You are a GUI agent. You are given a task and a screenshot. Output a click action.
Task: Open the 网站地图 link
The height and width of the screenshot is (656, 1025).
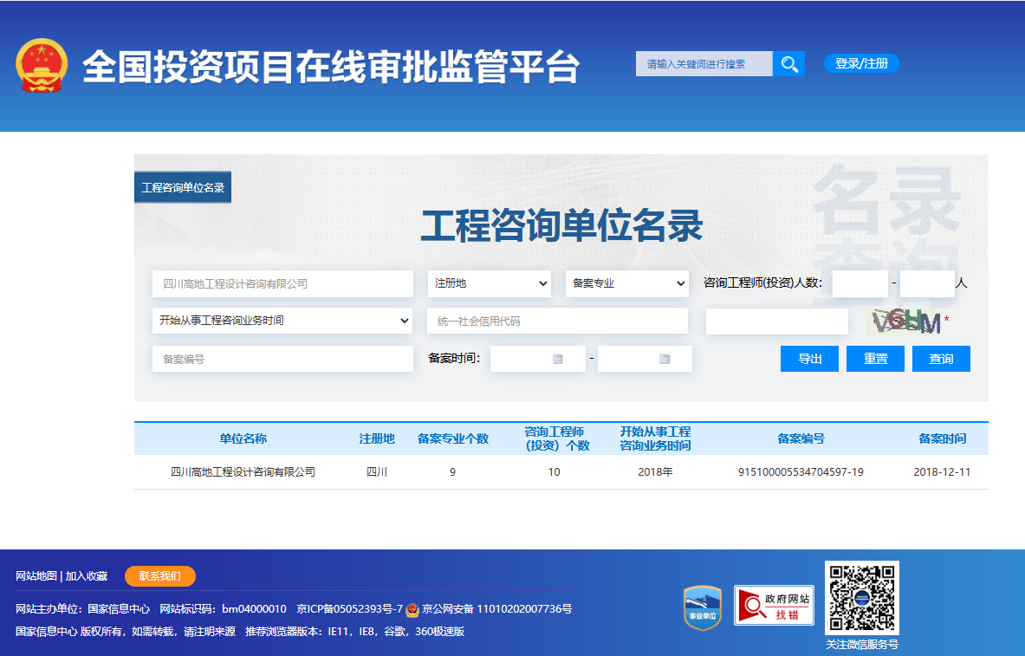click(x=36, y=576)
